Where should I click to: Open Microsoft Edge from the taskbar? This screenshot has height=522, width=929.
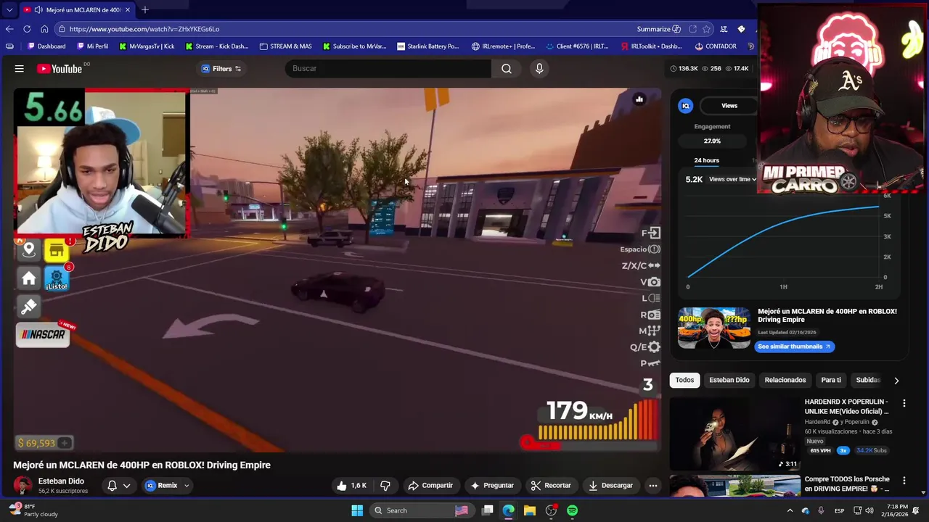[x=509, y=510]
